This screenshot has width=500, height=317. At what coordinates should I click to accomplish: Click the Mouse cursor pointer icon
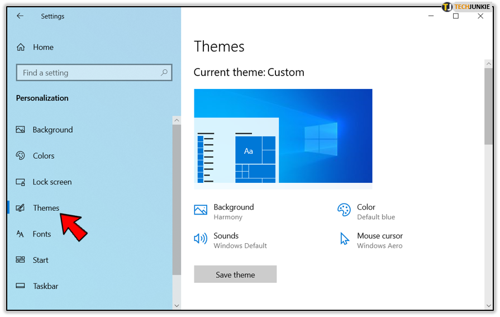click(x=344, y=239)
